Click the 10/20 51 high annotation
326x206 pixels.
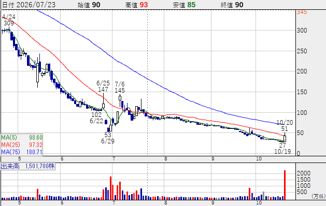click(285, 125)
